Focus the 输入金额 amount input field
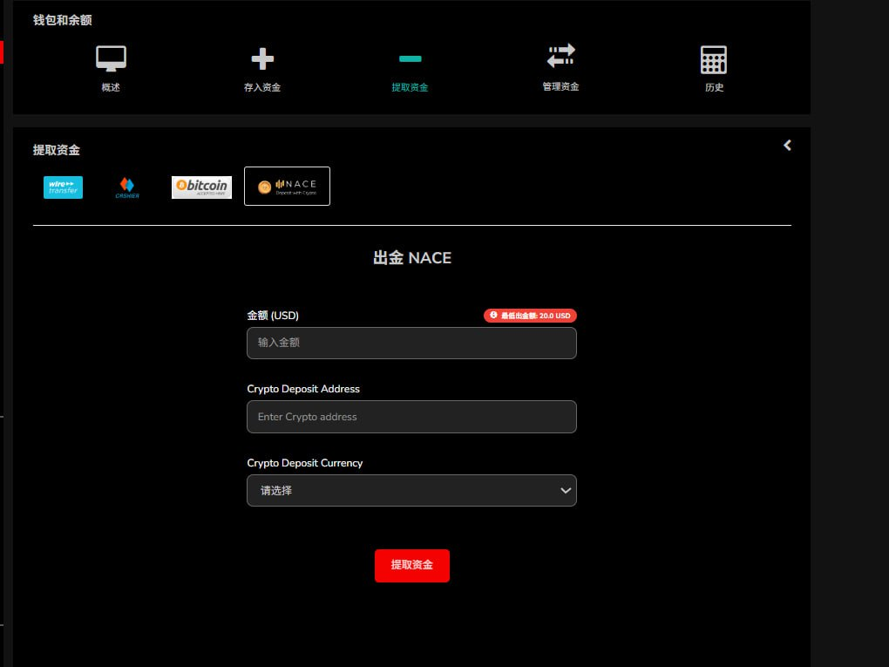The image size is (889, 667). pos(411,343)
